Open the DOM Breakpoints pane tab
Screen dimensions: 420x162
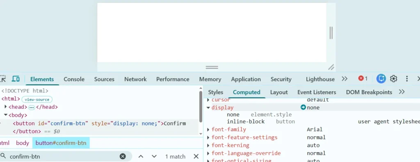[x=369, y=92]
